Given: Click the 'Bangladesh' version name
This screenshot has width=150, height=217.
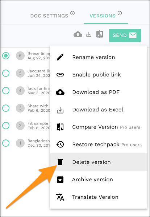Looking at the screenshot, I should point(39,141).
